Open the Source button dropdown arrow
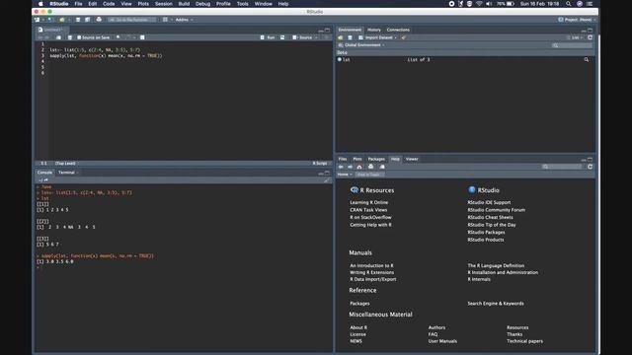 pos(316,37)
